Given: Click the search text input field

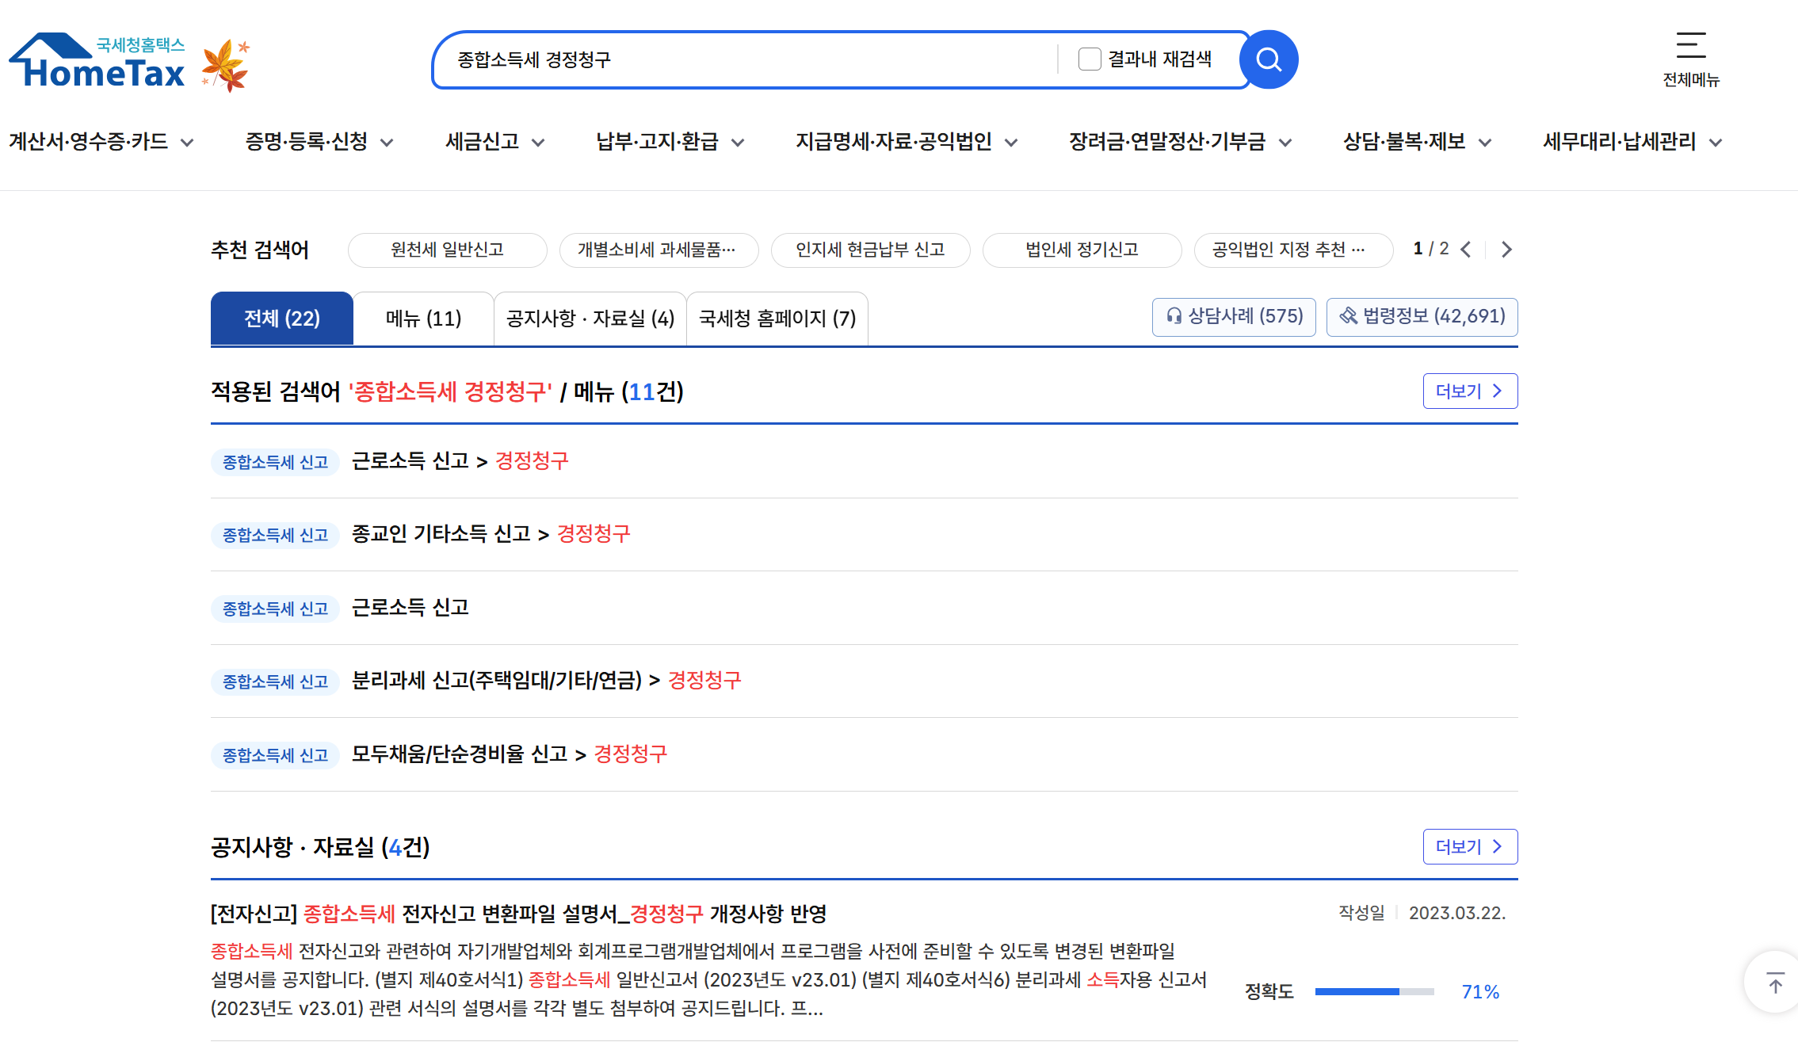Looking at the screenshot, I should [x=745, y=59].
